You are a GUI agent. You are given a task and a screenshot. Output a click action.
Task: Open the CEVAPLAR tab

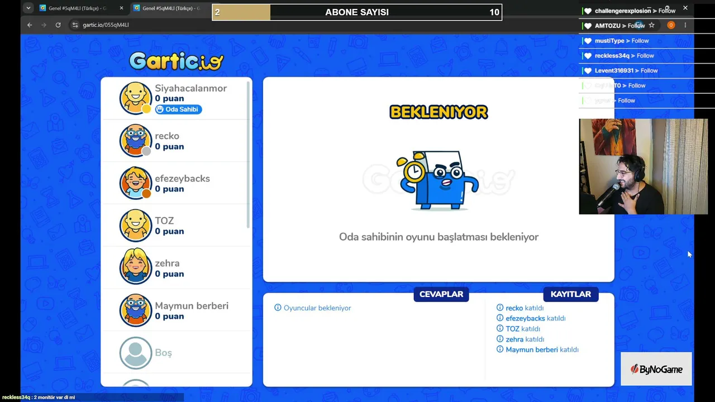(441, 294)
